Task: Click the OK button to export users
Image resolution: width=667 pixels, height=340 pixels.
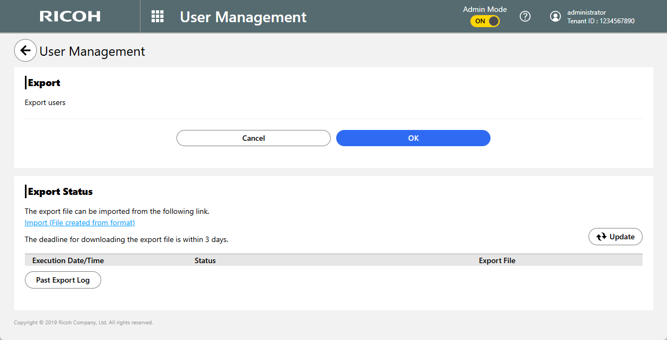Action: 413,138
